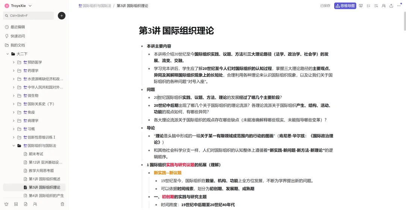
Task: Open the collaborators icon in the top toolbar
Action: pos(383,6)
